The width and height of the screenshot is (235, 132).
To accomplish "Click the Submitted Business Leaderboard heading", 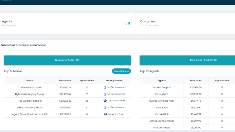I will coord(23,45).
